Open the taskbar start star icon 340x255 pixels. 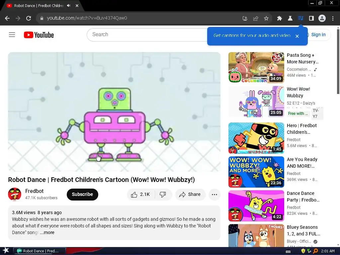point(6,251)
